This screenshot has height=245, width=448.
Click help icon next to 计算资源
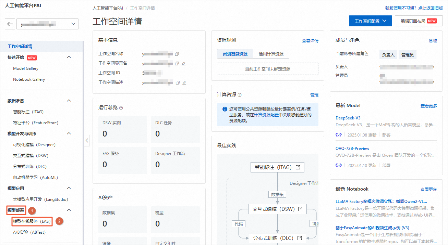240,95
